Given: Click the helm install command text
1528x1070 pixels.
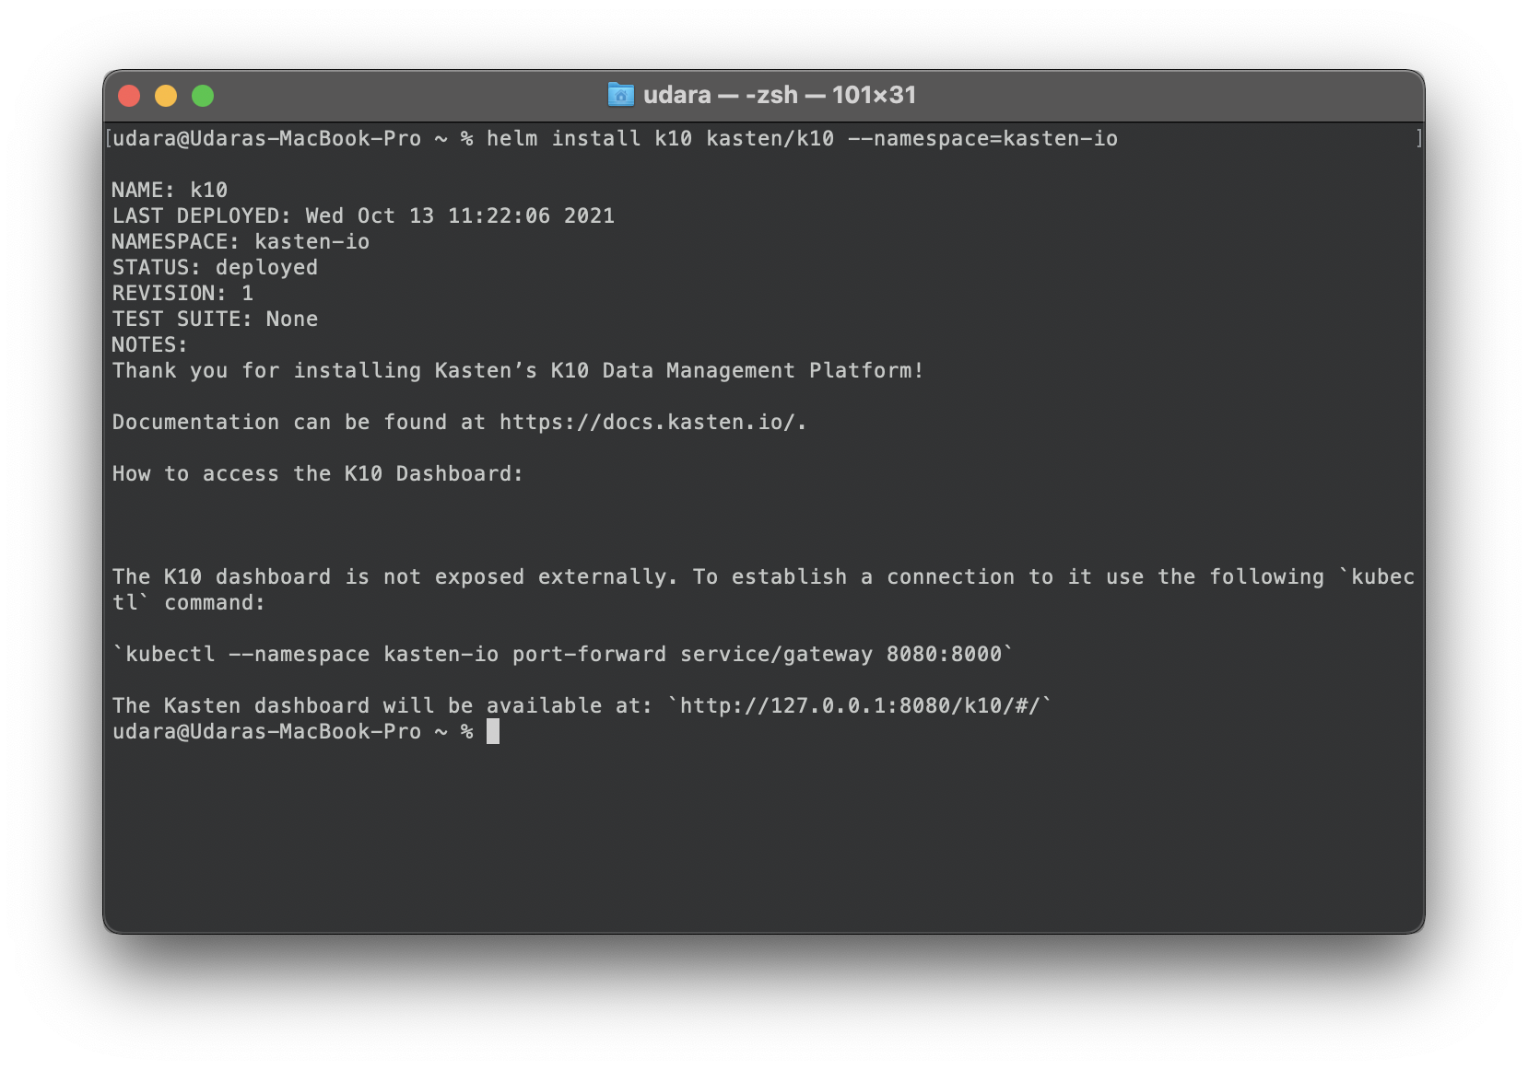Looking at the screenshot, I should pos(802,139).
